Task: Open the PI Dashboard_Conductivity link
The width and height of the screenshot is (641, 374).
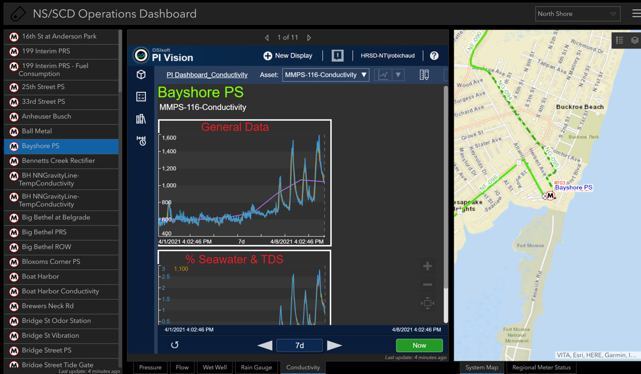Action: click(207, 75)
